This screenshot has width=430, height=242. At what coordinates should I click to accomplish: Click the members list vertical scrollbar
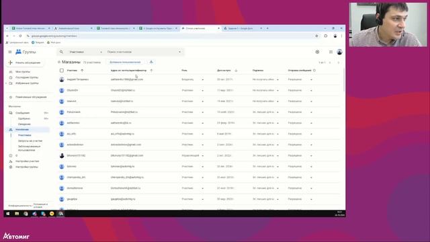344,79
